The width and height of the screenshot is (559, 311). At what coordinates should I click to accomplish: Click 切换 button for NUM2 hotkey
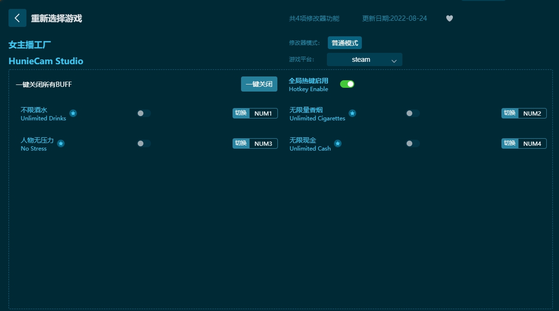point(510,113)
